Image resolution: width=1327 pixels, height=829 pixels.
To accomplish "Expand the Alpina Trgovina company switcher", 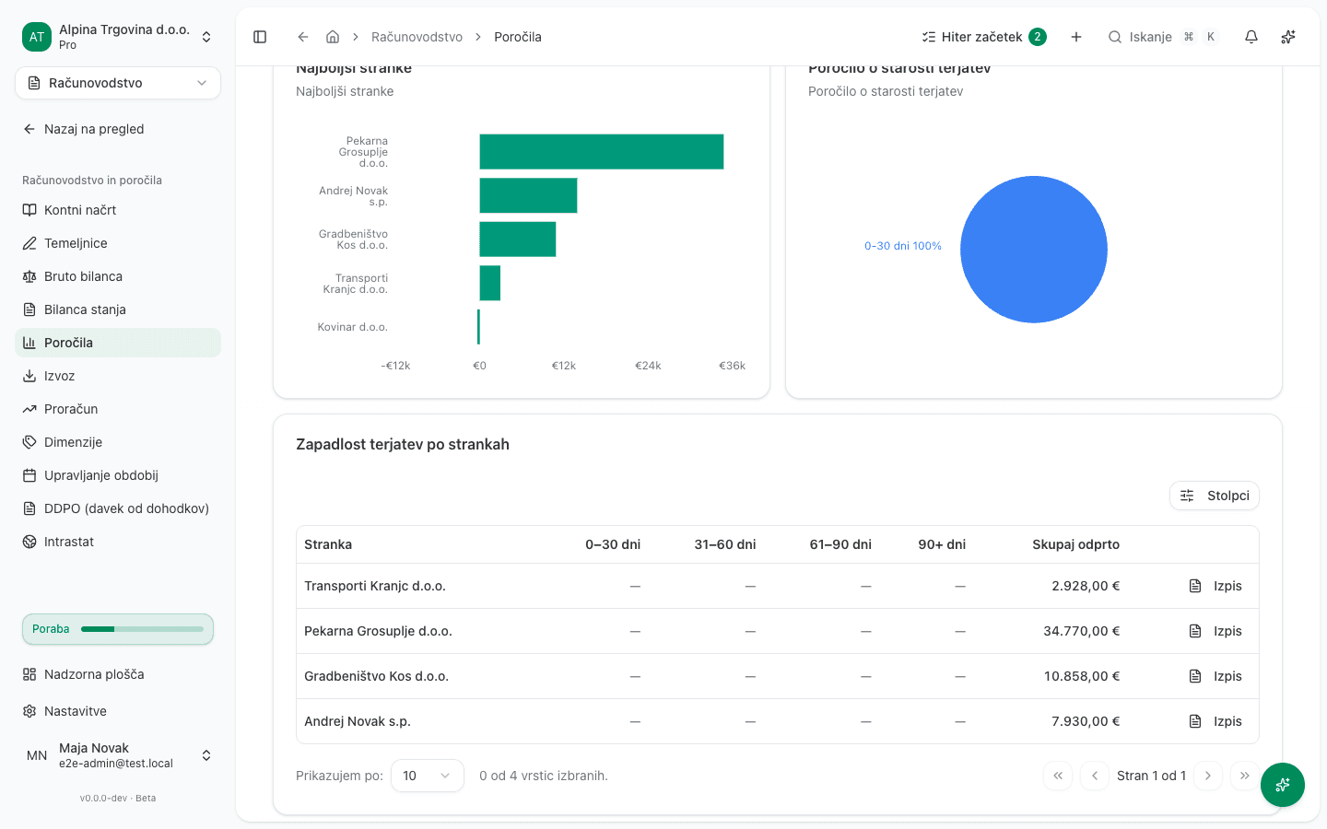I will [x=118, y=37].
